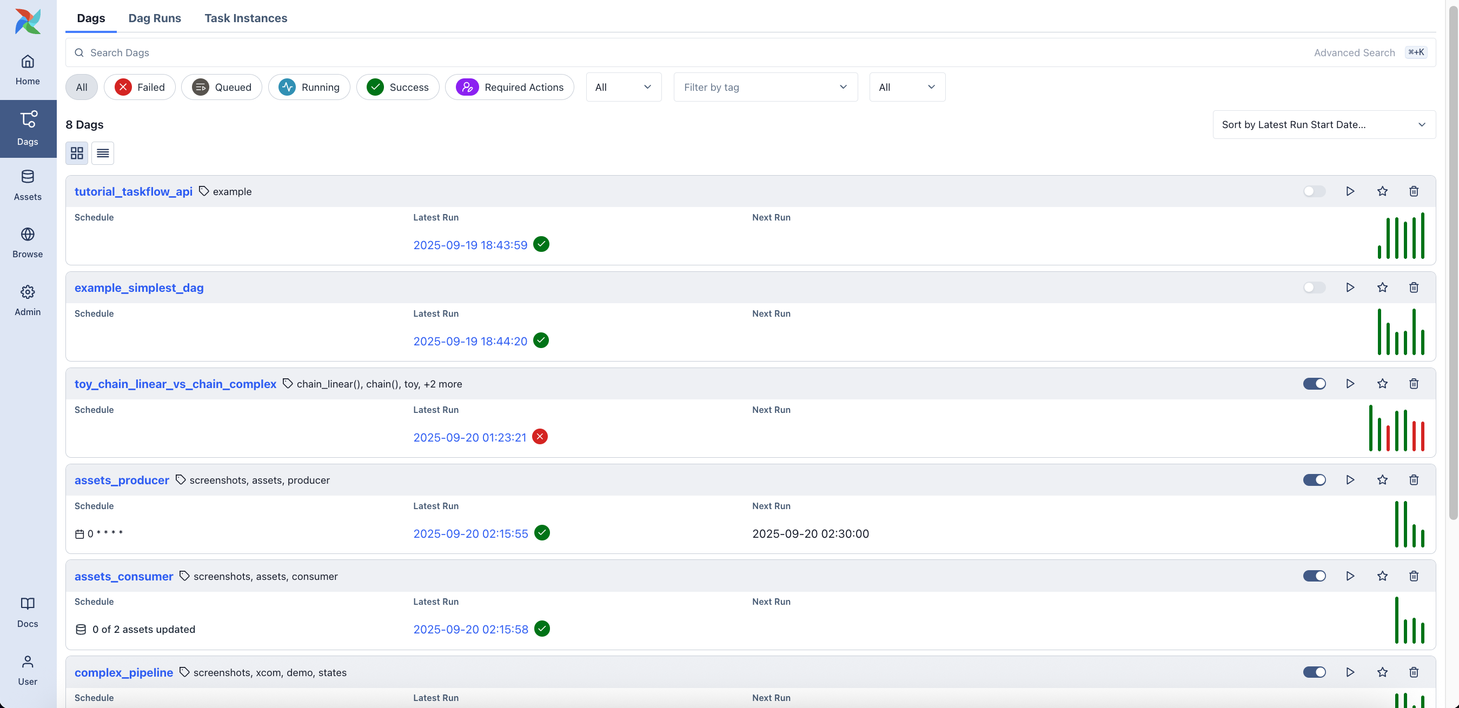1459x708 pixels.
Task: Switch to the Dag Runs tab
Action: (x=155, y=18)
